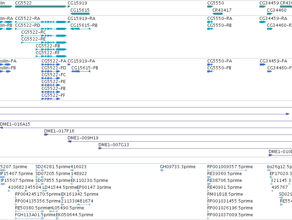Click protein CG15615-PB glyph
This screenshot has width=292, height=220.
click(81, 71)
